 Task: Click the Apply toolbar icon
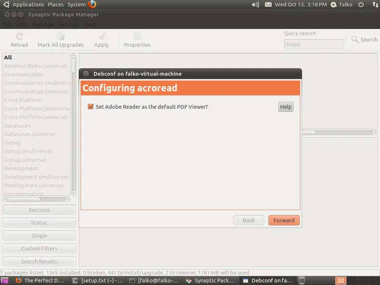(x=102, y=37)
